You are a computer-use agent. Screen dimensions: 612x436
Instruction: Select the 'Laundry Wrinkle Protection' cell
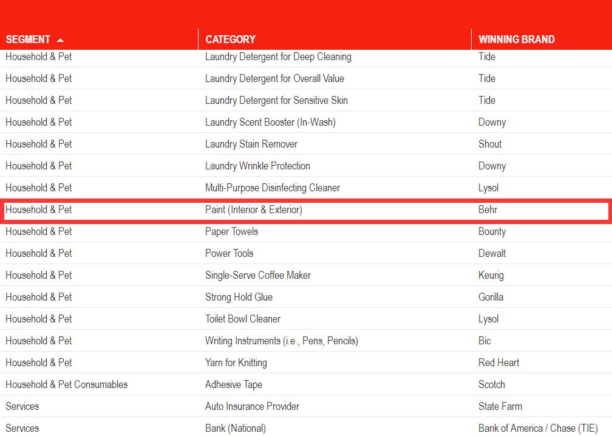tap(257, 166)
